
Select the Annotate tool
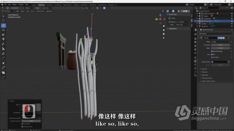[x=4, y=44]
